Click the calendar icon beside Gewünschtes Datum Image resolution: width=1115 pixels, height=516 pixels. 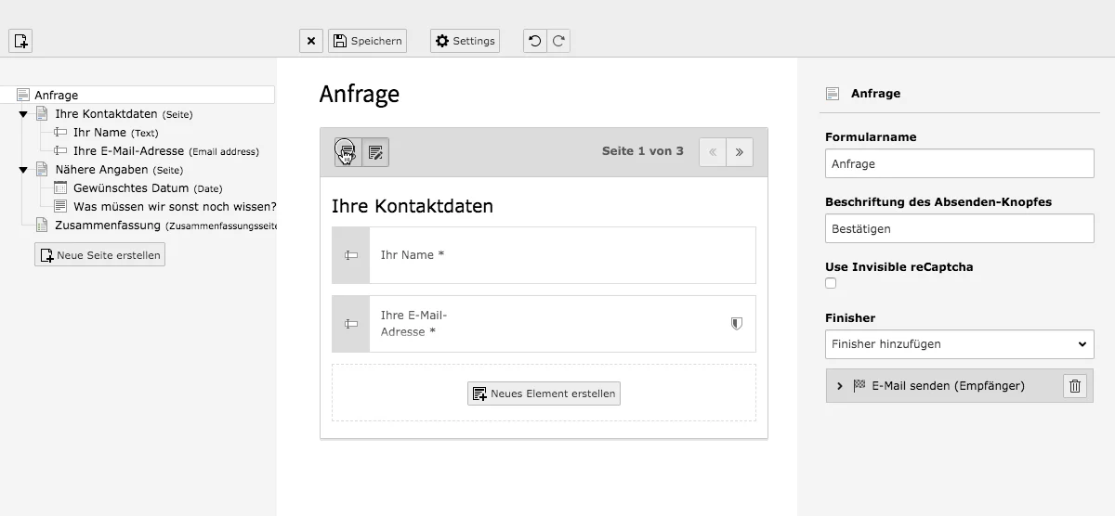pos(60,188)
